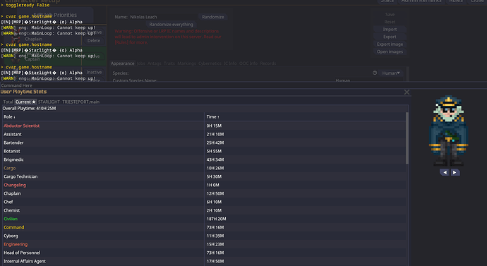Select the Cyborg role row
Screen dimensions: 487x266
click(205, 236)
